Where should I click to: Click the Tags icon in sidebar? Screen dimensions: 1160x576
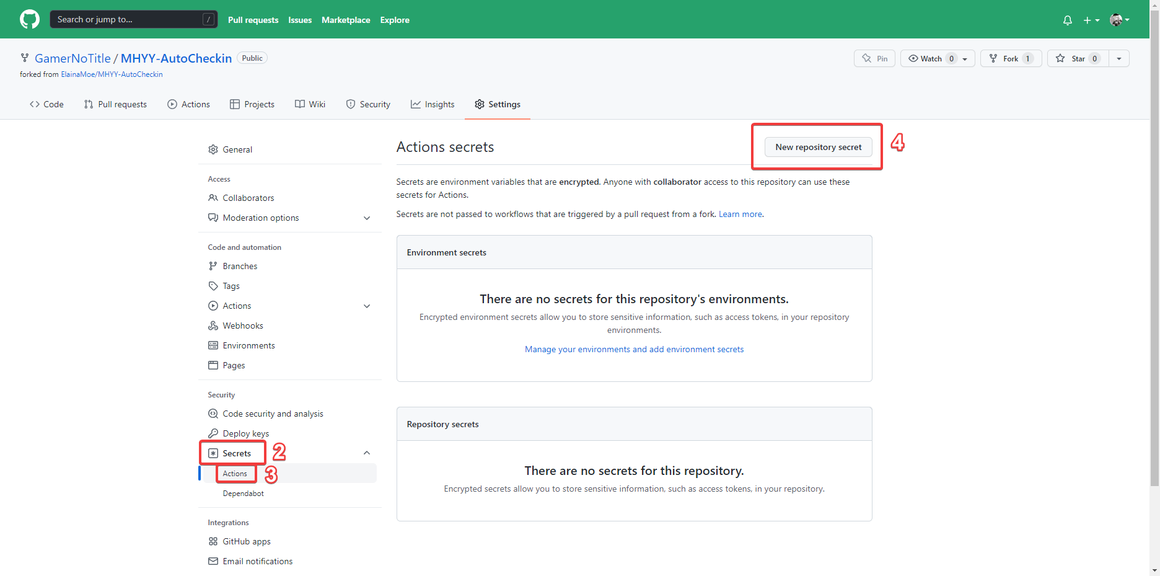tap(213, 286)
